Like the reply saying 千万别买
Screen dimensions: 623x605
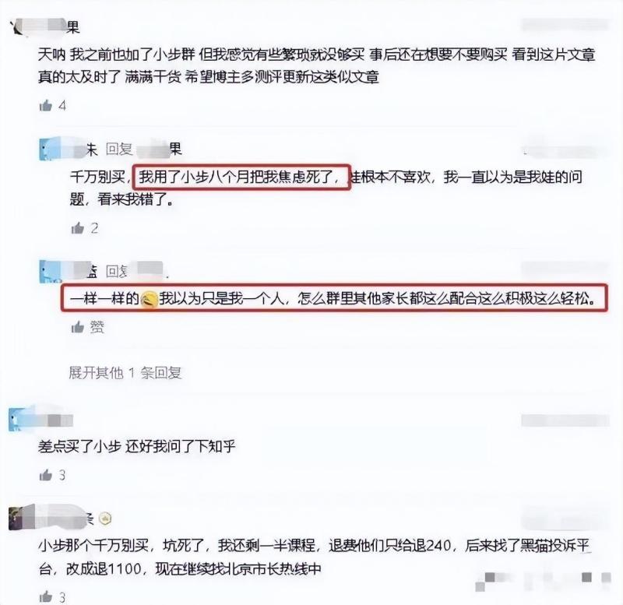point(77,228)
